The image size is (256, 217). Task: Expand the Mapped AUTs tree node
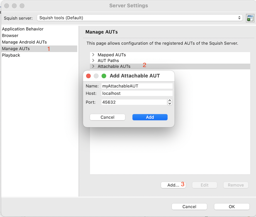[93, 55]
